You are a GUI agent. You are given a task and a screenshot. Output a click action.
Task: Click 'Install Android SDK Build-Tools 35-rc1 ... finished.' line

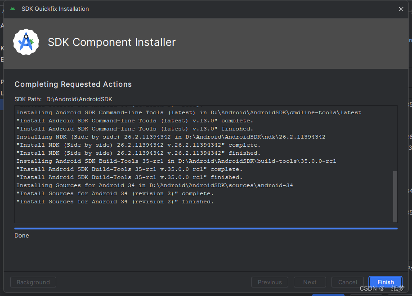[x=129, y=177]
